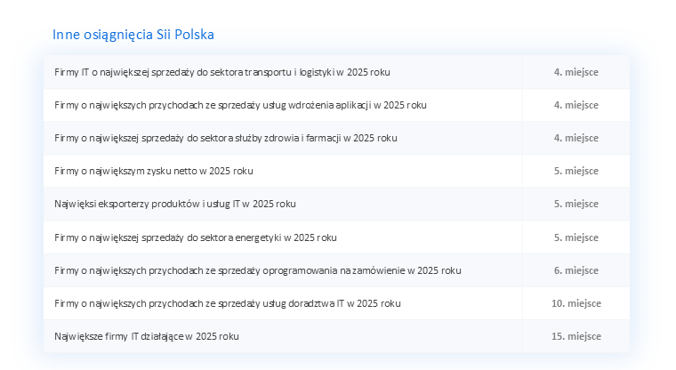This screenshot has width=676, height=370.
Task: Click the heading 'Inne osiągnięcia Sii Polska'
Action: (133, 35)
